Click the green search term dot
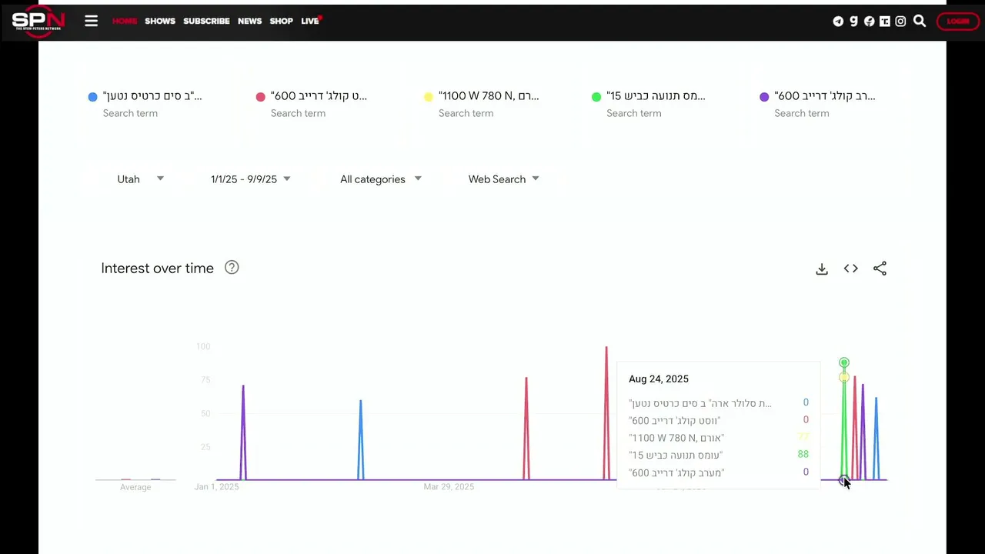This screenshot has width=985, height=554. click(x=596, y=97)
